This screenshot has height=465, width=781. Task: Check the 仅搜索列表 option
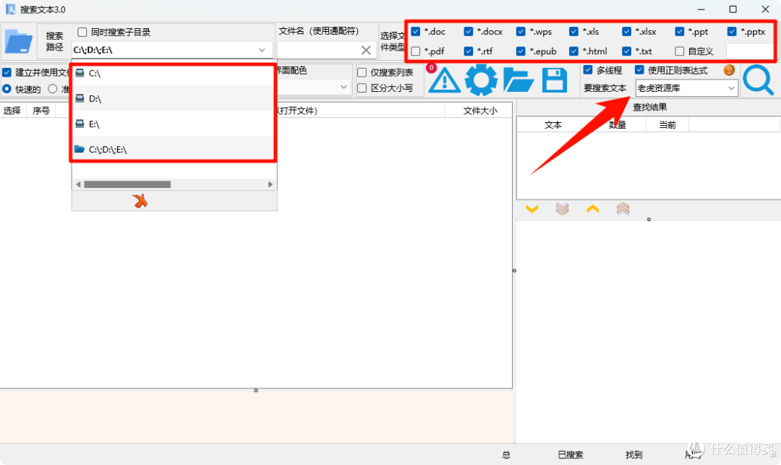(362, 73)
